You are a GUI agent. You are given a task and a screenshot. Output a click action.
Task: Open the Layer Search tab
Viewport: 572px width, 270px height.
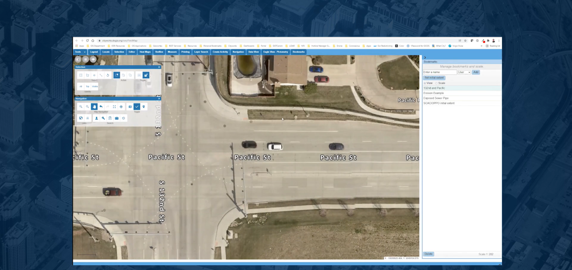click(201, 52)
